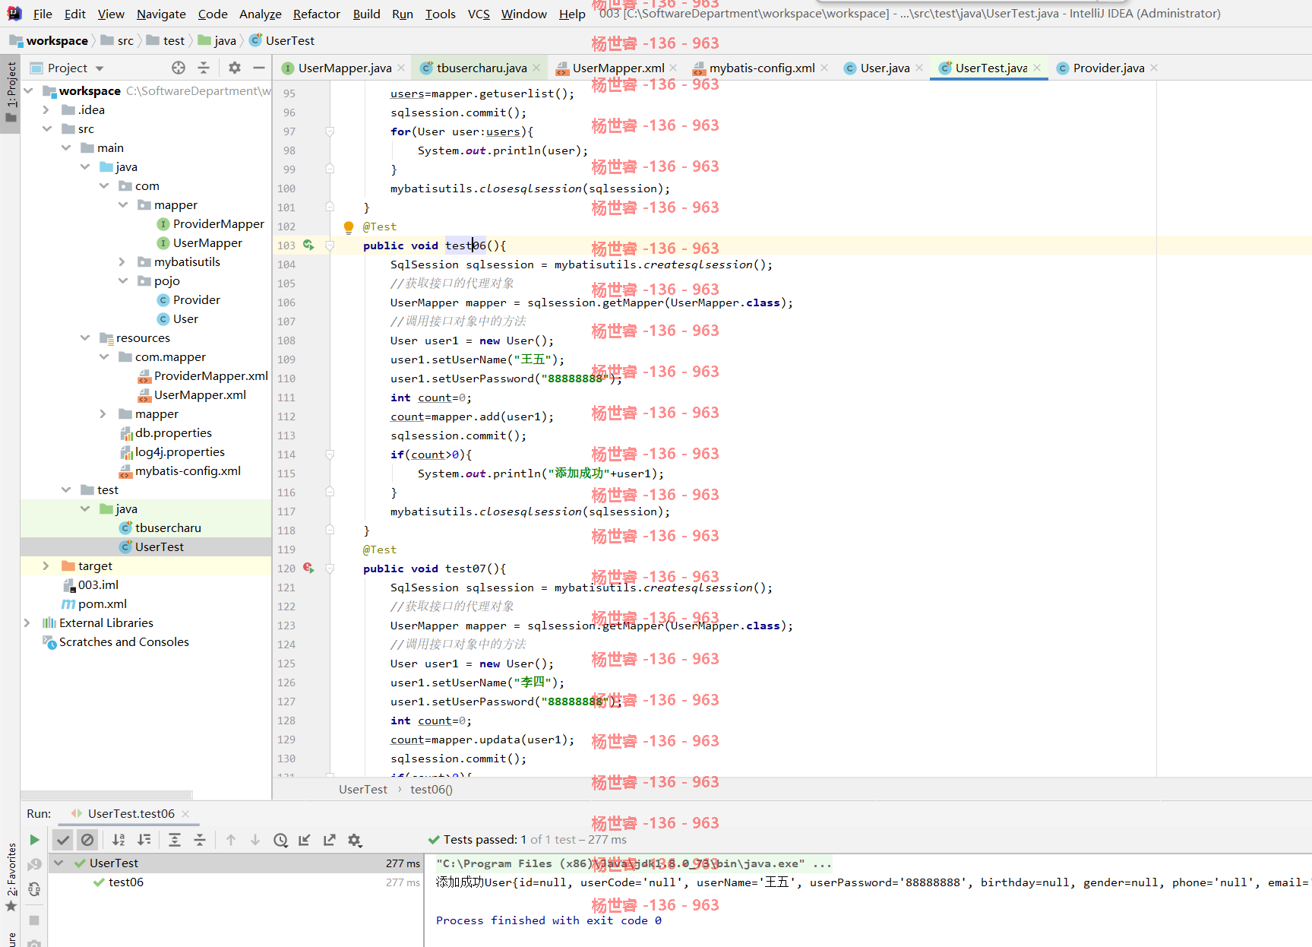
Task: Open the File menu
Action: point(43,14)
